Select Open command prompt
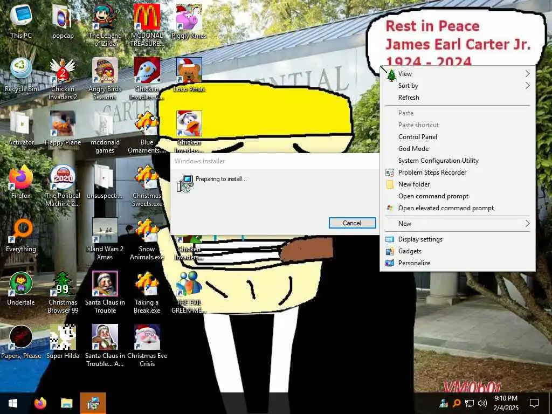Viewport: 552px width, 414px height. point(458,196)
